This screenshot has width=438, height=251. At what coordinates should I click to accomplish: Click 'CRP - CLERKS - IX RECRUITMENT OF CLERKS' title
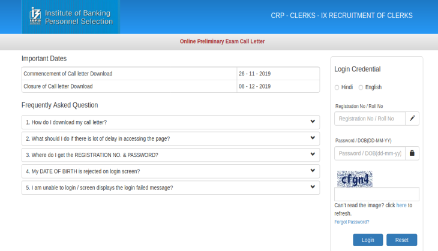click(x=341, y=16)
